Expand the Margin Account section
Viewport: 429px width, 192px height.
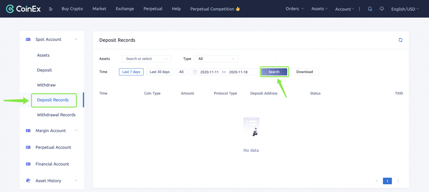pos(51,131)
